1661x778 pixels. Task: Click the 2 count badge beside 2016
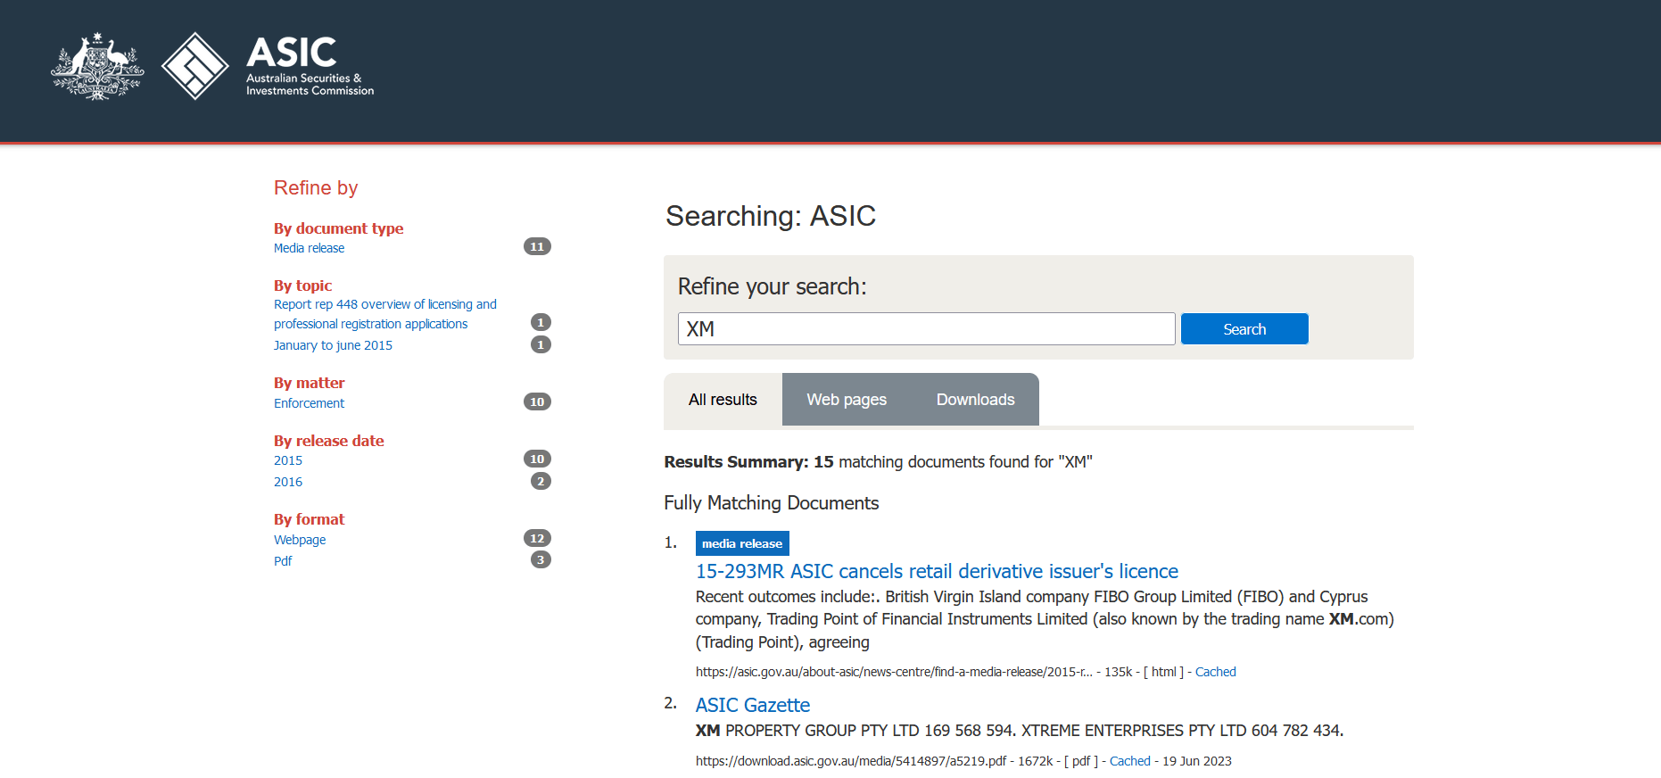[x=541, y=481]
